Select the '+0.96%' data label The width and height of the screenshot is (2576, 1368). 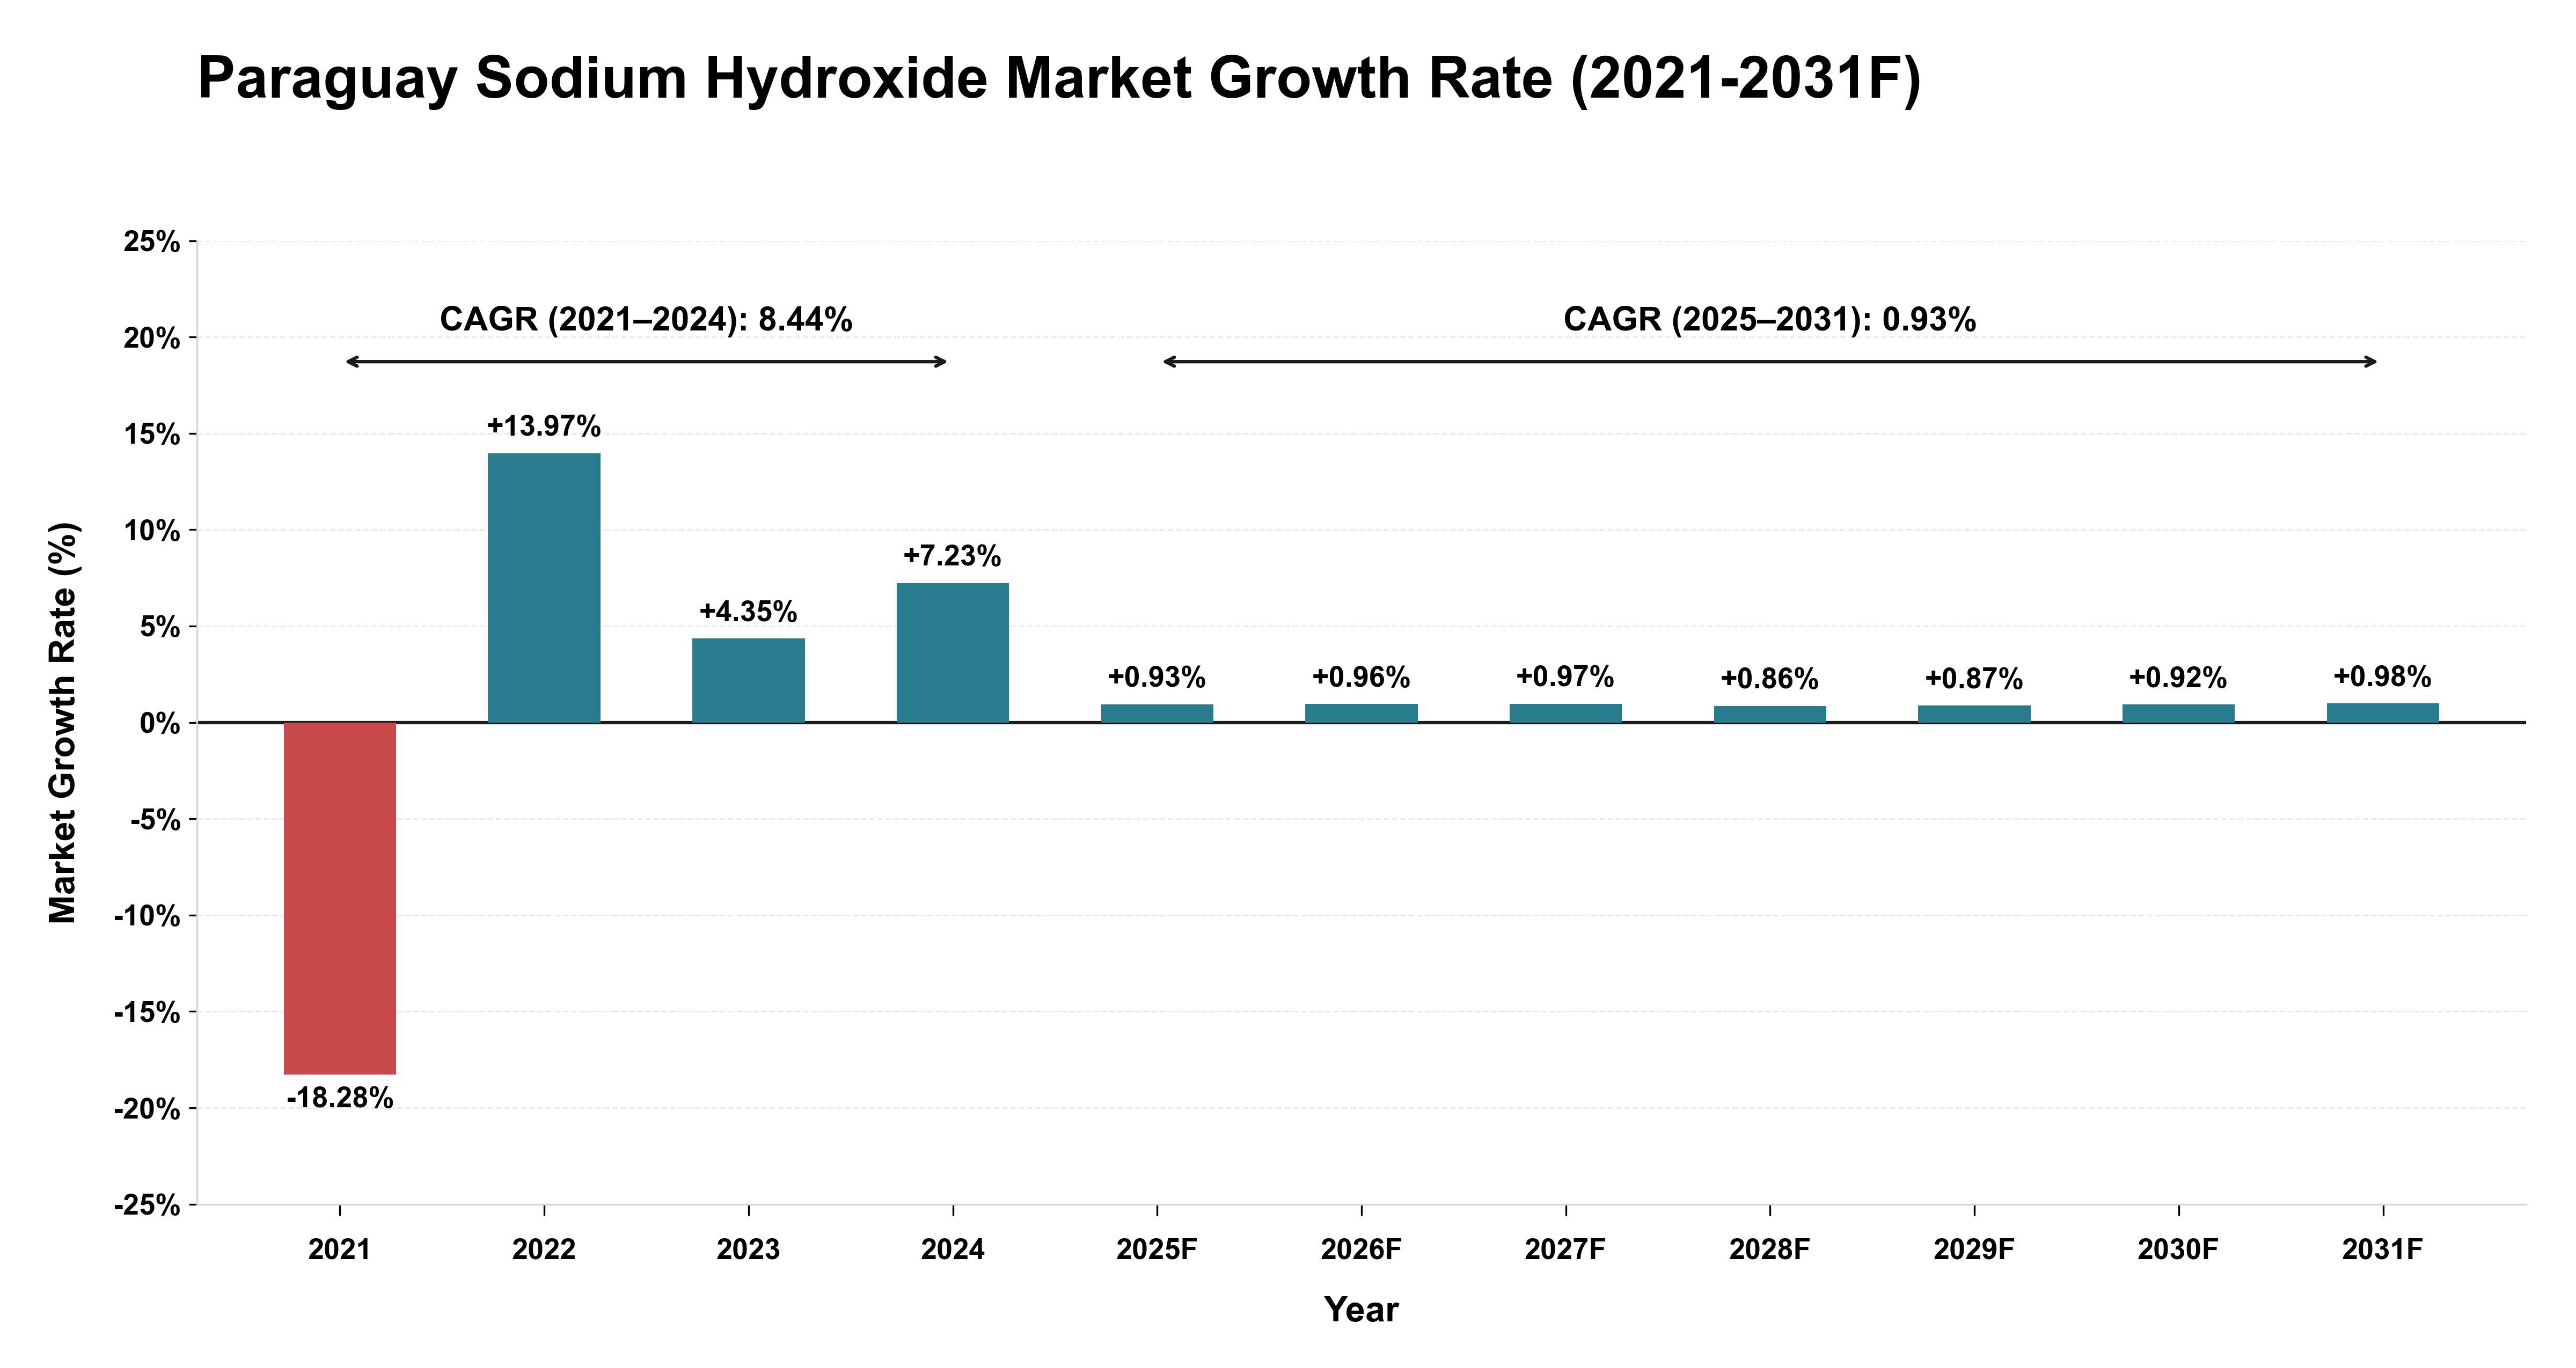pyautogui.click(x=1361, y=678)
